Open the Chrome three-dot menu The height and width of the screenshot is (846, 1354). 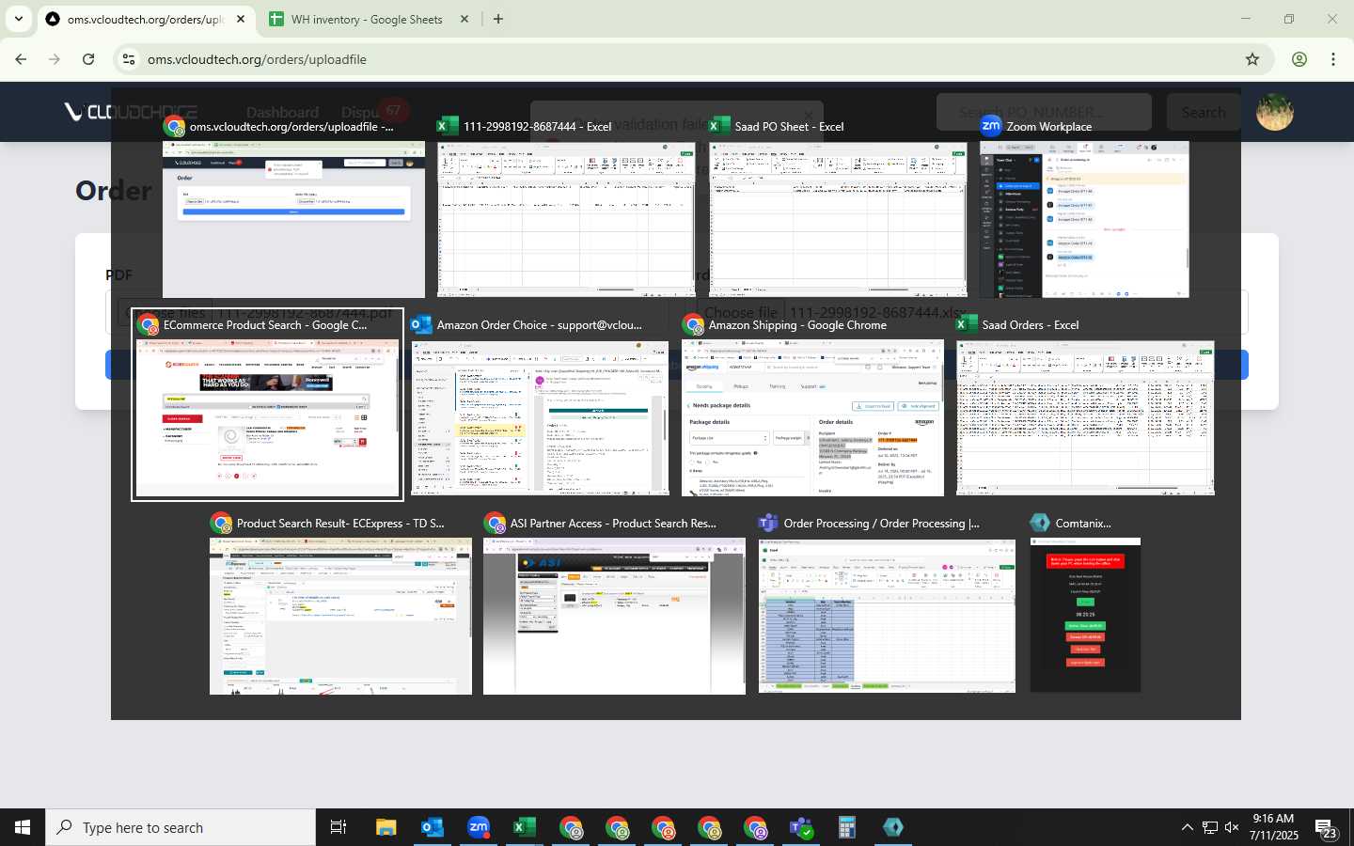tap(1333, 59)
